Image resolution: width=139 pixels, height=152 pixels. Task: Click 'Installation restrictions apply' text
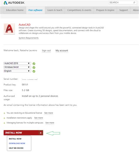(x=19, y=118)
